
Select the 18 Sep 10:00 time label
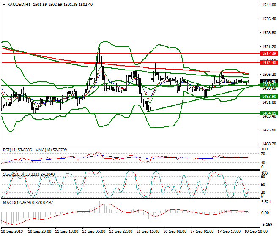256,231
